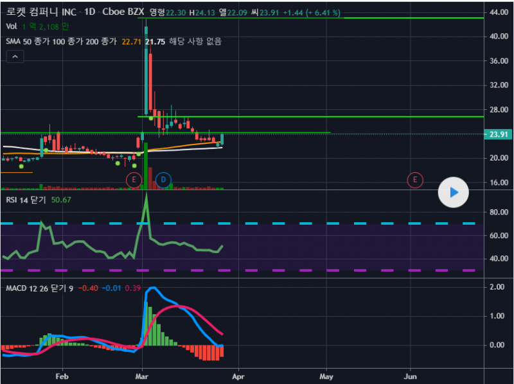Image resolution: width=514 pixels, height=384 pixels.
Task: Select the 1D interval label
Action: tap(91, 12)
